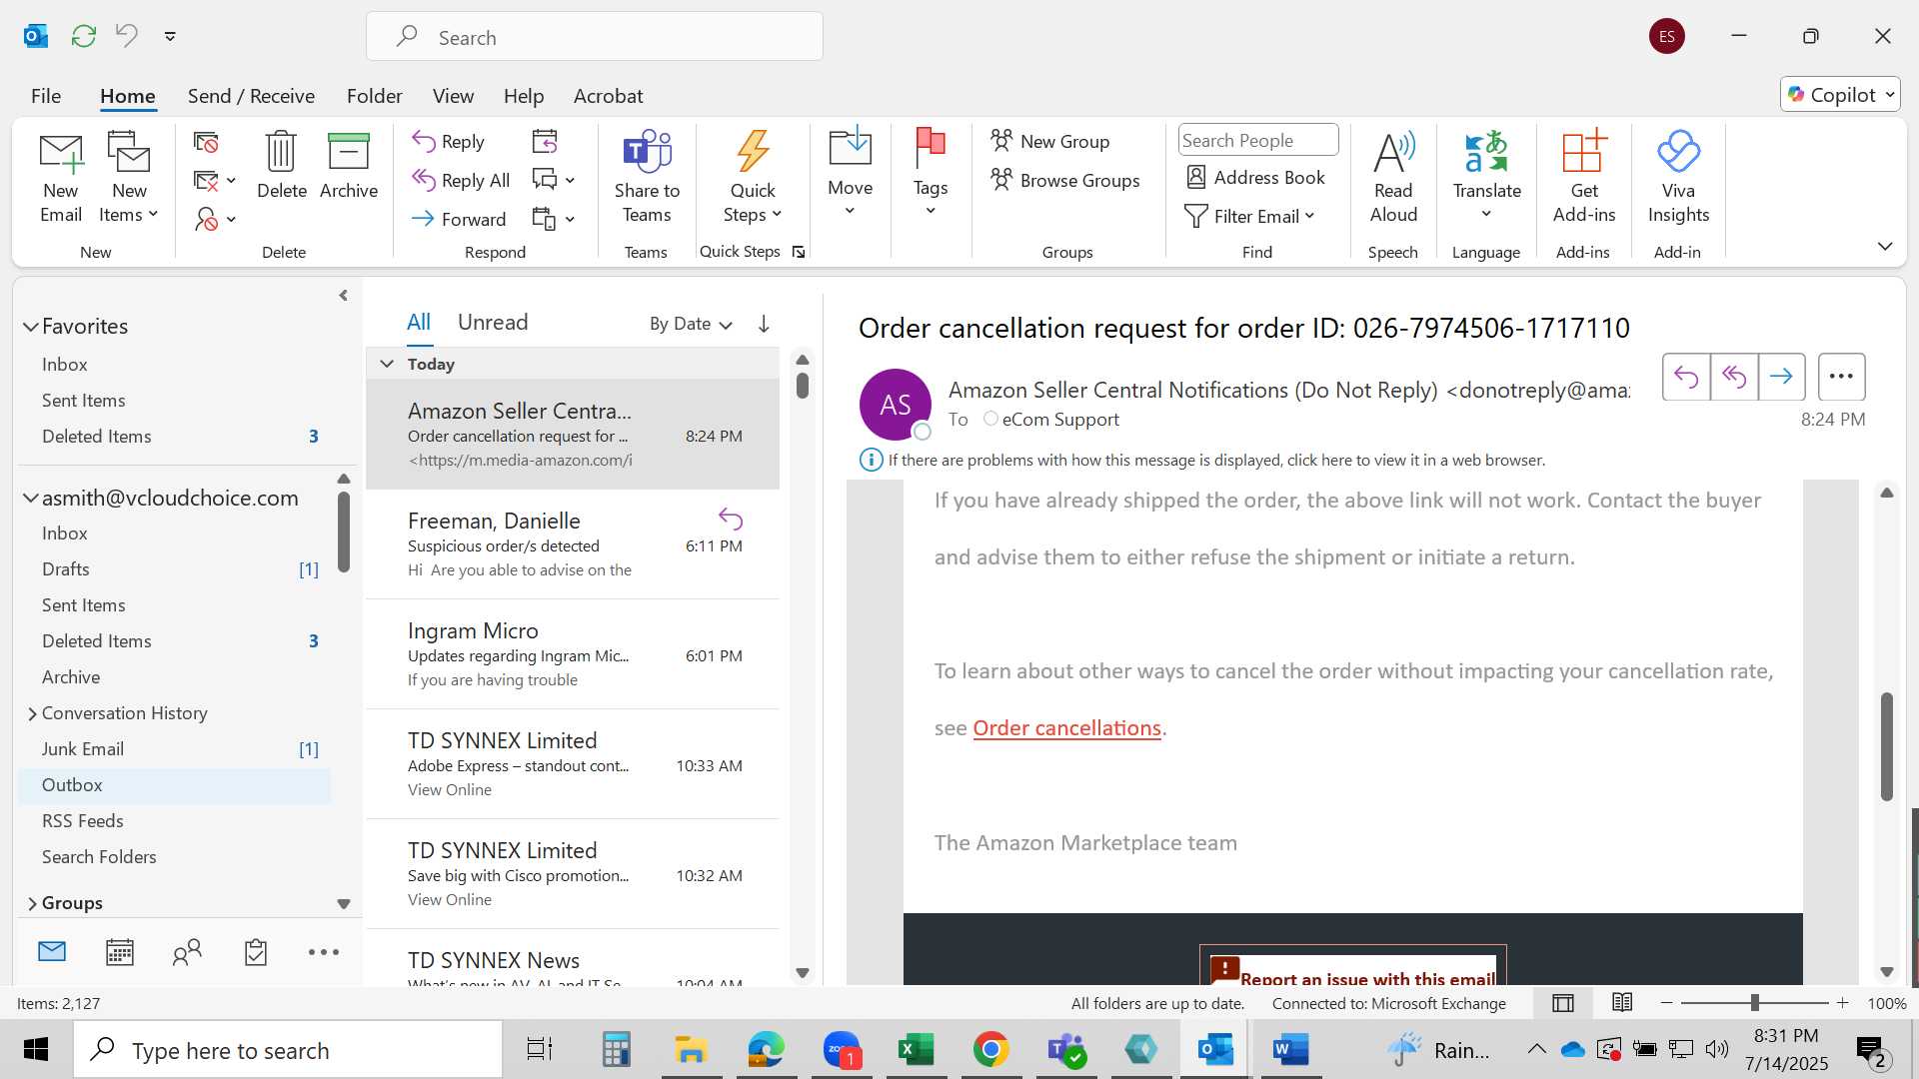Open Viva Insights
The width and height of the screenshot is (1919, 1079).
click(x=1678, y=178)
